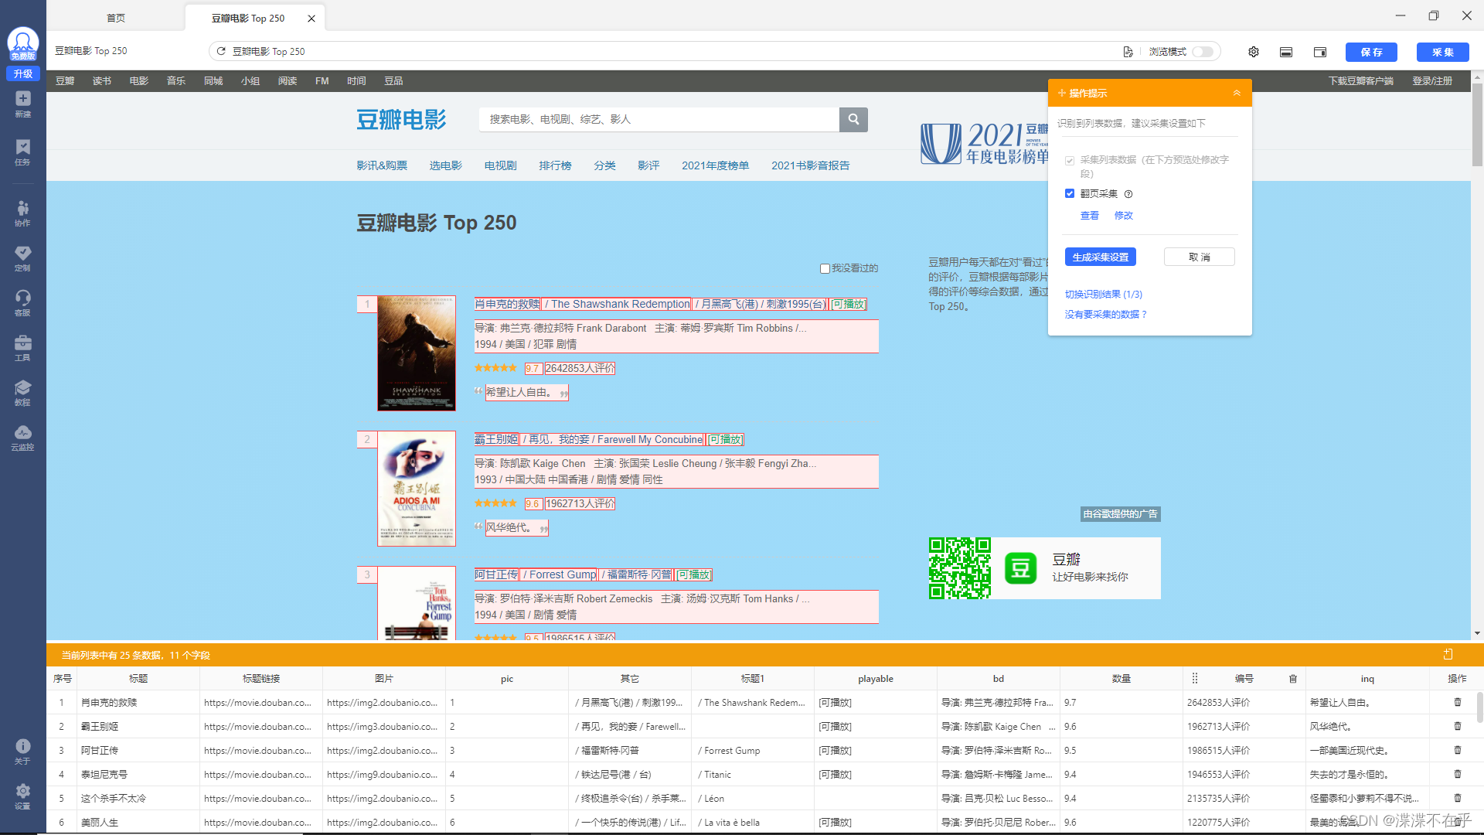The width and height of the screenshot is (1484, 835).
Task: Click the 切换识别结果 (1/3) link
Action: click(x=1103, y=294)
